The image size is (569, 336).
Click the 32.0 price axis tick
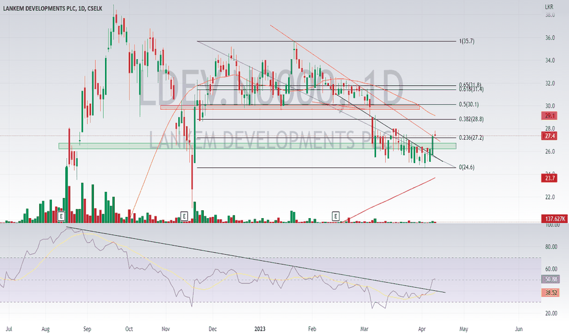pos(549,83)
